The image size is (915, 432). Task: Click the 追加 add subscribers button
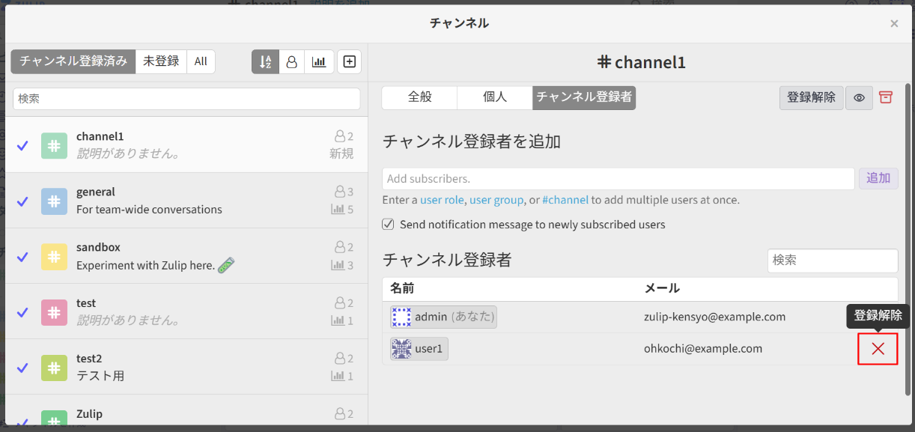point(878,178)
